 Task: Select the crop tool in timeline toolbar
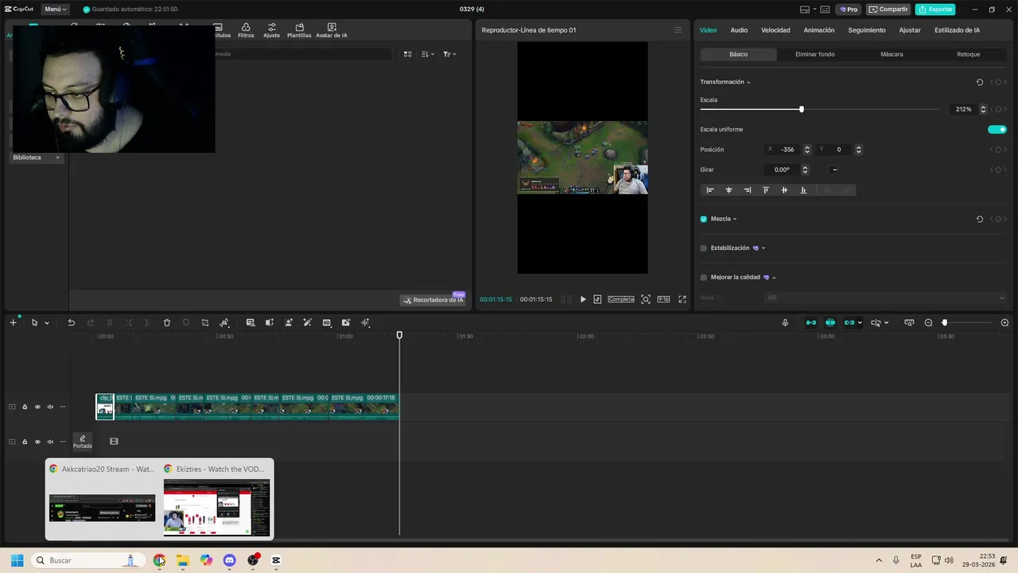tap(205, 322)
